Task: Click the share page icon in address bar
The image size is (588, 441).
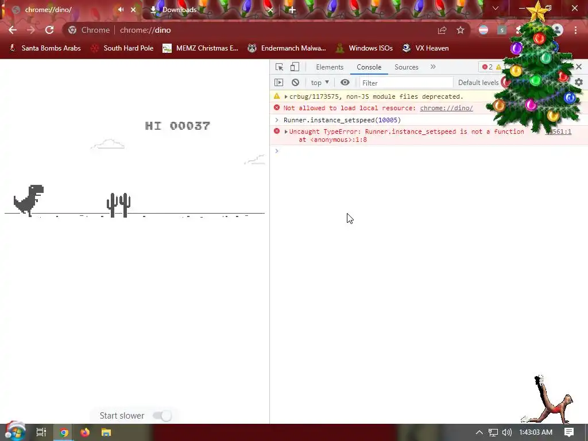Action: click(x=442, y=30)
